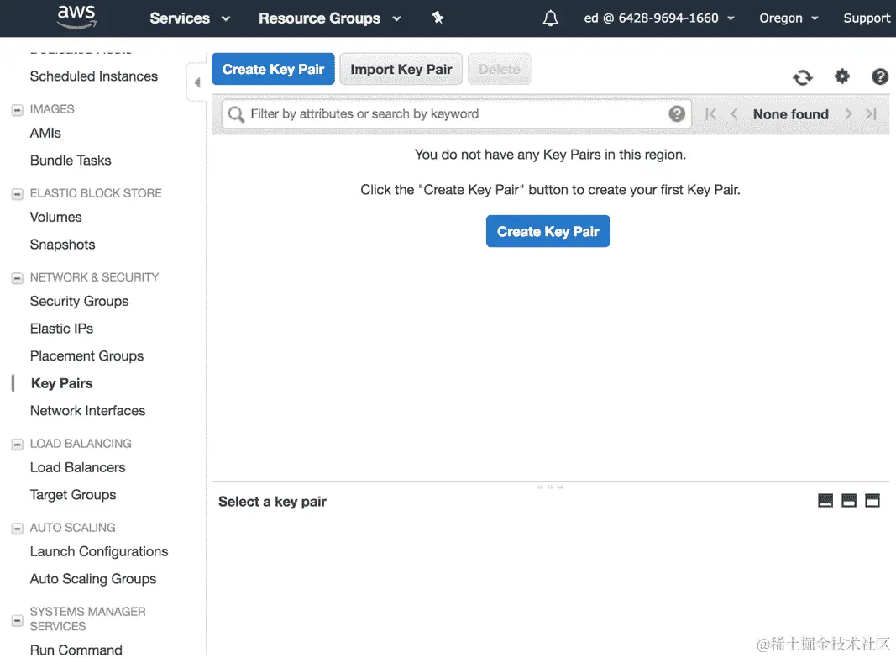The height and width of the screenshot is (658, 896).
Task: Click the search filter help icon
Action: 677,113
